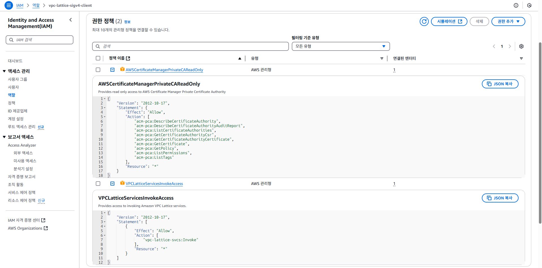The width and height of the screenshot is (542, 268).
Task: Open the filter type dropdown
Action: coord(341,46)
